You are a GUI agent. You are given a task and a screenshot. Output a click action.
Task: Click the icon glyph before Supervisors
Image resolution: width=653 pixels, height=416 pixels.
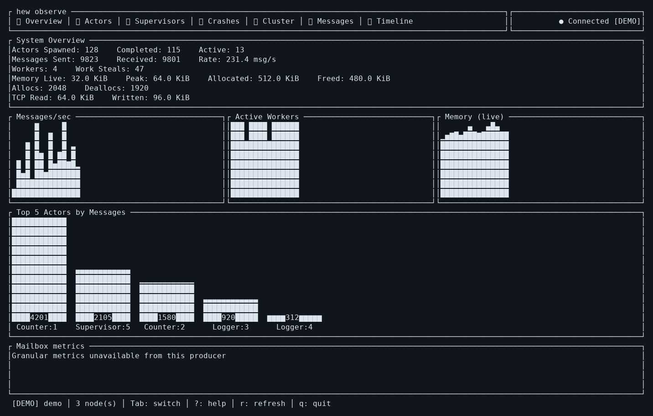pos(128,21)
